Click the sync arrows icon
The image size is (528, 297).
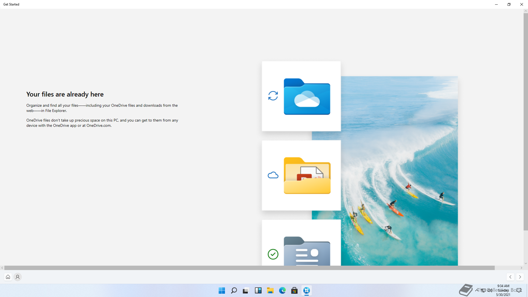tap(273, 96)
